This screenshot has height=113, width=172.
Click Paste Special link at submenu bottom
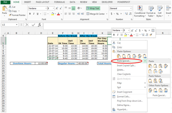coord(159,95)
